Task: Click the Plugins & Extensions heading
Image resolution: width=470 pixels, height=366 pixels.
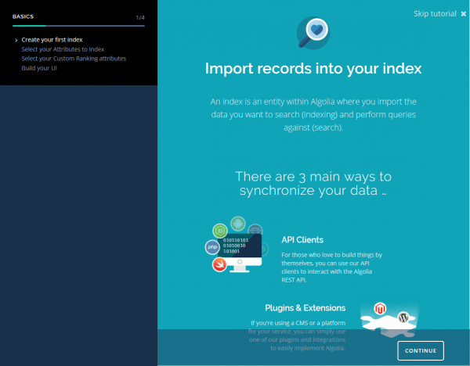Action: (305, 308)
